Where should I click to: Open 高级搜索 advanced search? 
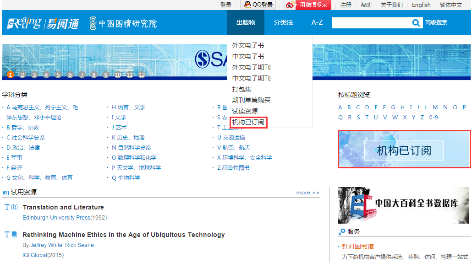(x=436, y=22)
